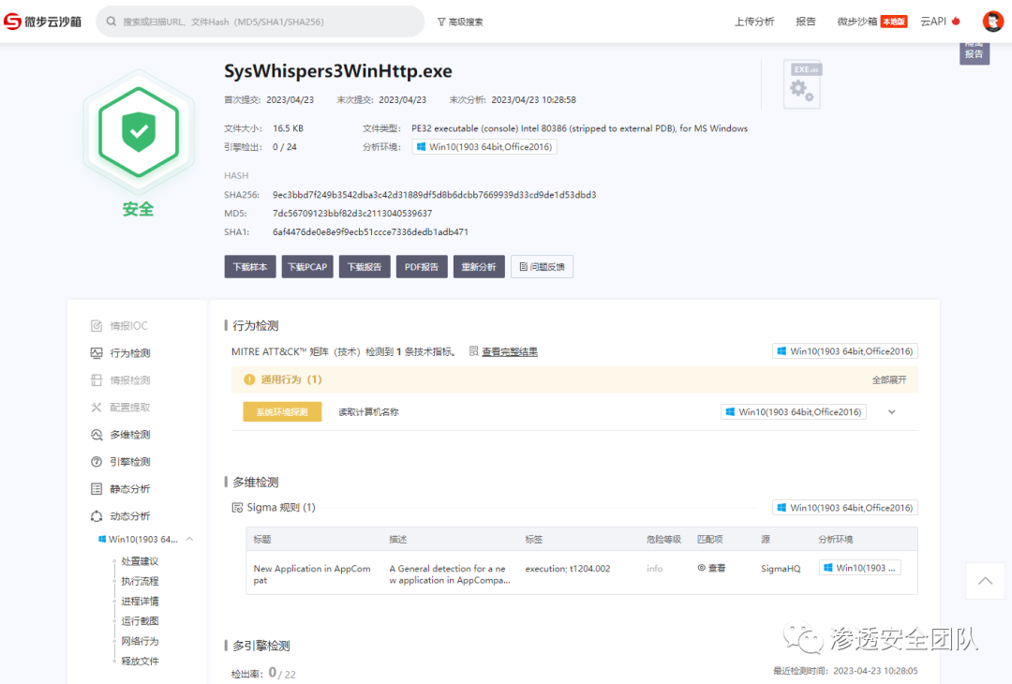Click the 配置提取 tools icon

click(97, 408)
